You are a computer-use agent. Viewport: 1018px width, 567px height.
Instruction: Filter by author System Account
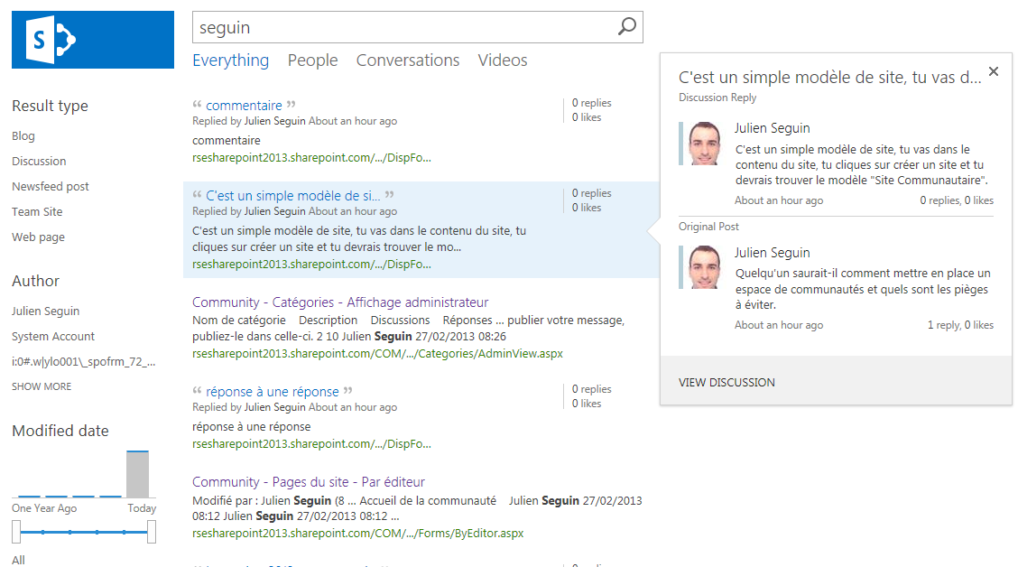click(53, 336)
